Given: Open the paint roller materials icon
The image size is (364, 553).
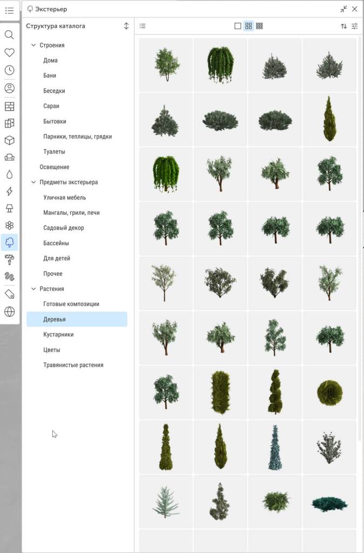Looking at the screenshot, I should tap(9, 260).
